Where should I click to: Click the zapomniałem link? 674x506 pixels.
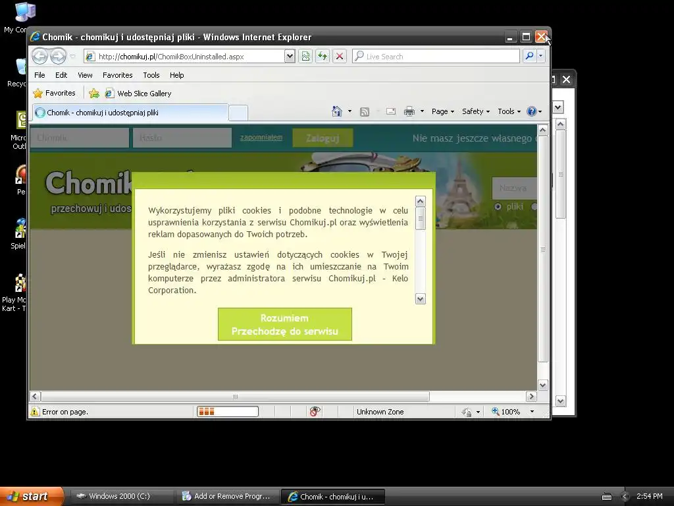261,137
